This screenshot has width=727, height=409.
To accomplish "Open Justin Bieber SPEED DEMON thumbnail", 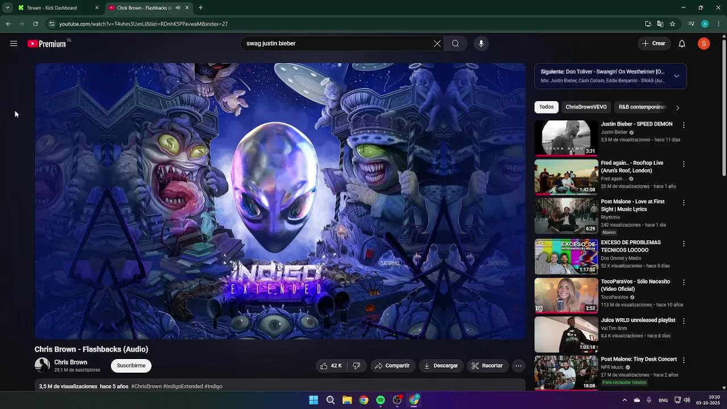I will [566, 137].
